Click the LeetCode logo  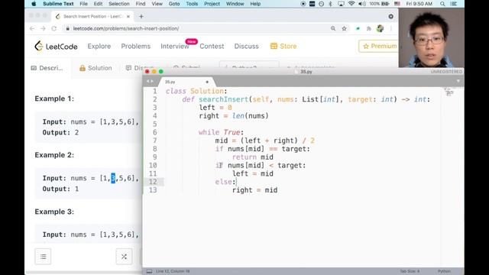click(56, 46)
